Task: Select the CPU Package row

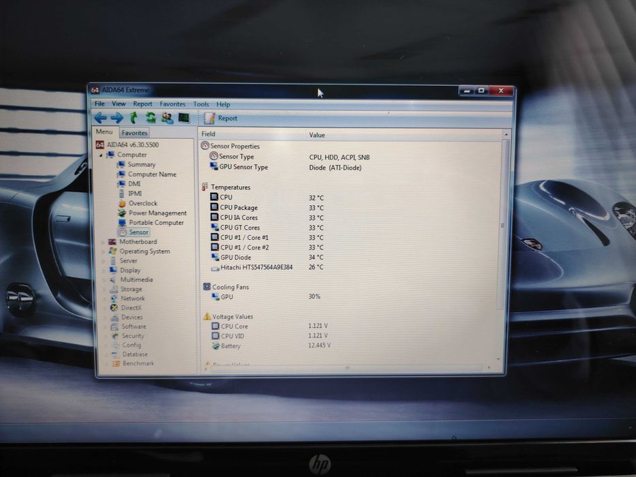Action: [x=267, y=208]
